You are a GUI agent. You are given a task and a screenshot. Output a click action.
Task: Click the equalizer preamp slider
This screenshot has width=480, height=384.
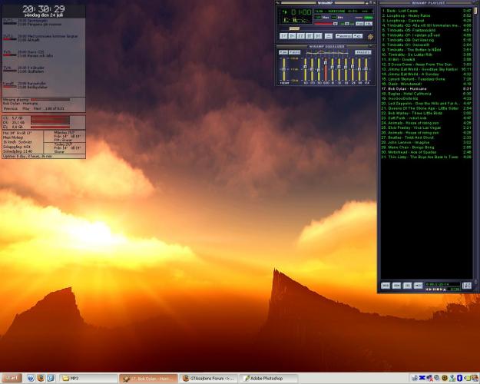pos(285,69)
